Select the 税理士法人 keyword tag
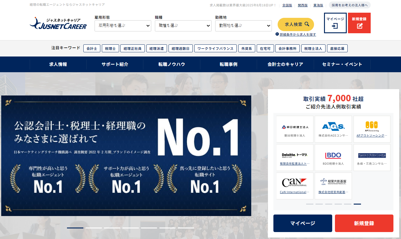 (313, 48)
